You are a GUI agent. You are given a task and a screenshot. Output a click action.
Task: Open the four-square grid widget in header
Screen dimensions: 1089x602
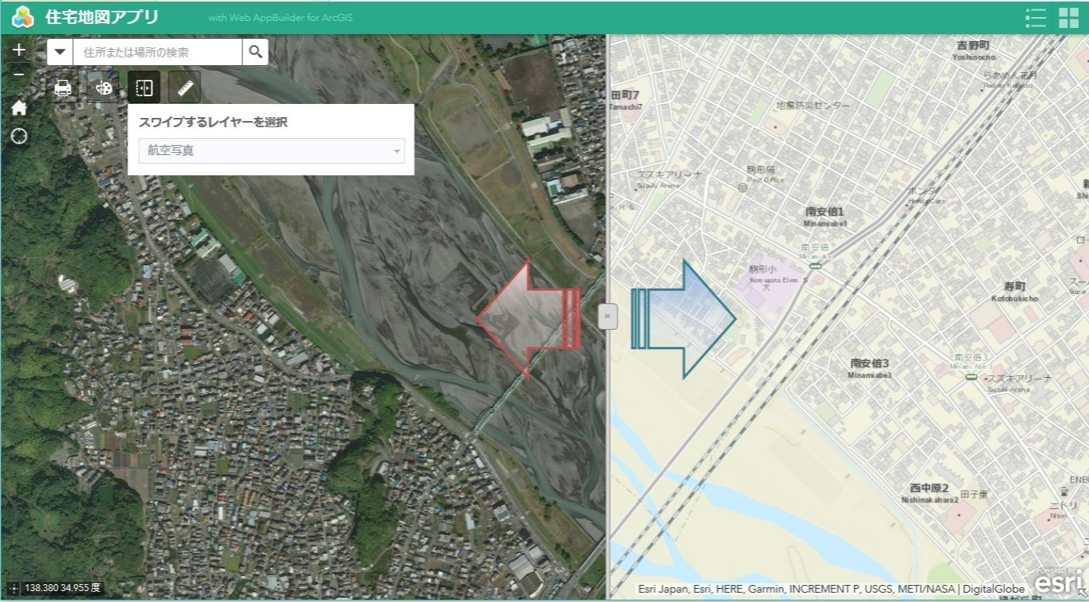pos(1068,17)
